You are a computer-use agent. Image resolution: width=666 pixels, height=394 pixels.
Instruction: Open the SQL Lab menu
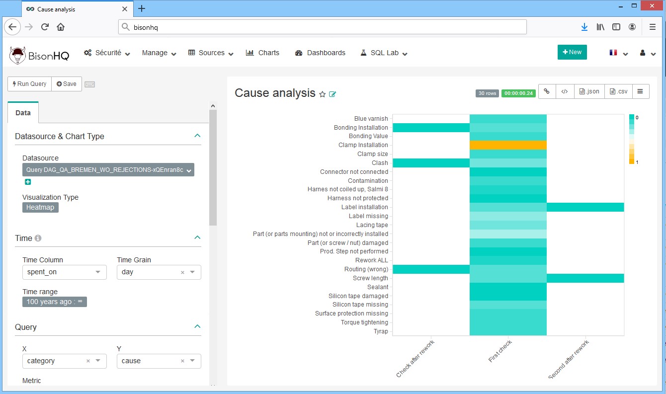(x=384, y=53)
